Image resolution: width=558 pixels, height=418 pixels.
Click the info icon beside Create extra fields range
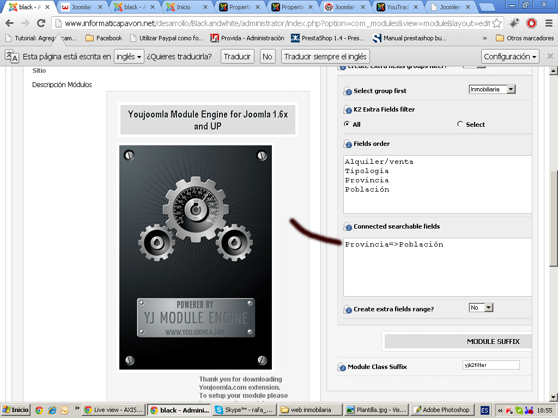(x=348, y=310)
